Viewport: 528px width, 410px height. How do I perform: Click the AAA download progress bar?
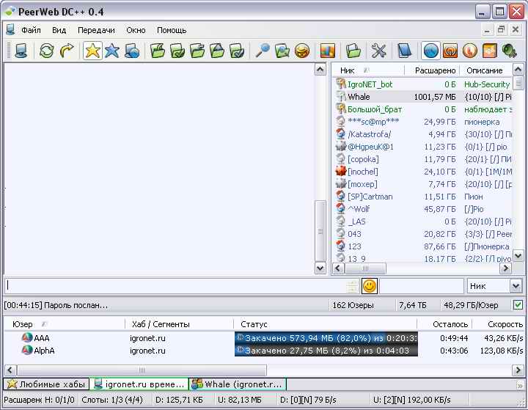(x=326, y=338)
